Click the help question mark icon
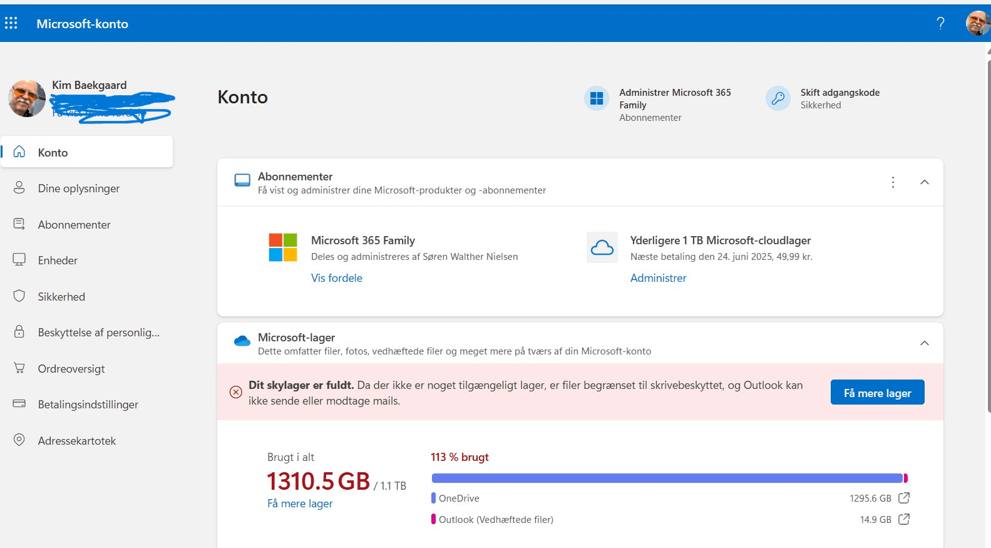Screen dimensions: 991x548 click(x=940, y=23)
